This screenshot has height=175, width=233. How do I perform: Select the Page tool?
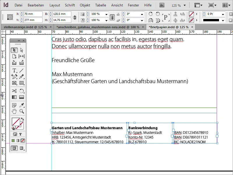[x=14, y=56]
